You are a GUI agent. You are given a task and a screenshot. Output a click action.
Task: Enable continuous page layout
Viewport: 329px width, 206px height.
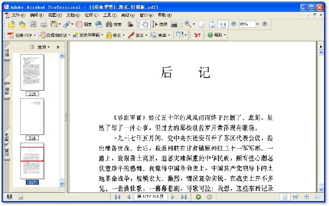coord(296,197)
